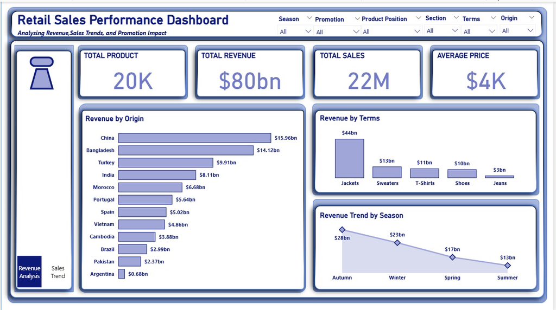Screen dimensions: 556x310
Task: Select the T-Shirts column in Revenue by Terms
Action: pyautogui.click(x=425, y=173)
